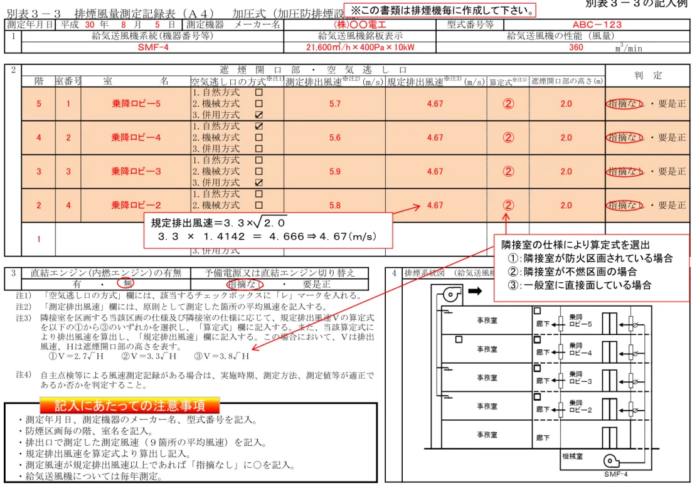Select 4.67 in the 乗降ロビー5 row

(x=435, y=103)
